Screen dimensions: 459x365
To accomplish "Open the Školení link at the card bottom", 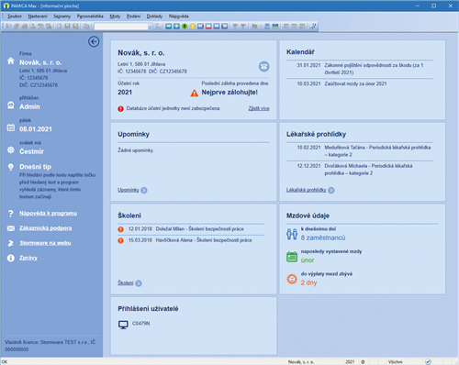I will [x=126, y=283].
